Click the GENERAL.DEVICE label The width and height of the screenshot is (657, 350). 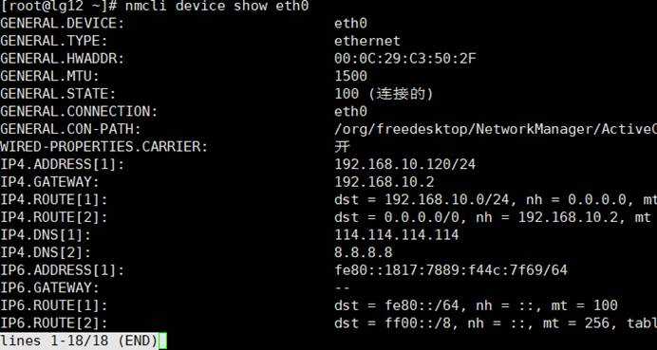62,23
